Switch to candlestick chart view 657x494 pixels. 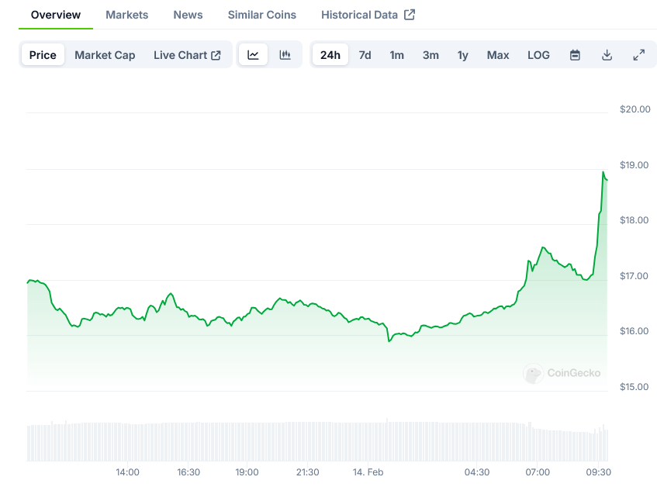tap(285, 55)
